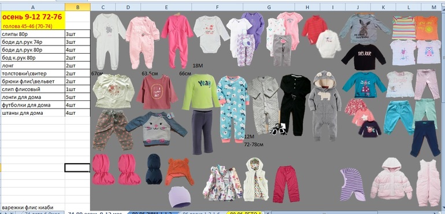Click the cat face sweatshirt picture
The height and width of the screenshot is (214, 445).
point(156,129)
